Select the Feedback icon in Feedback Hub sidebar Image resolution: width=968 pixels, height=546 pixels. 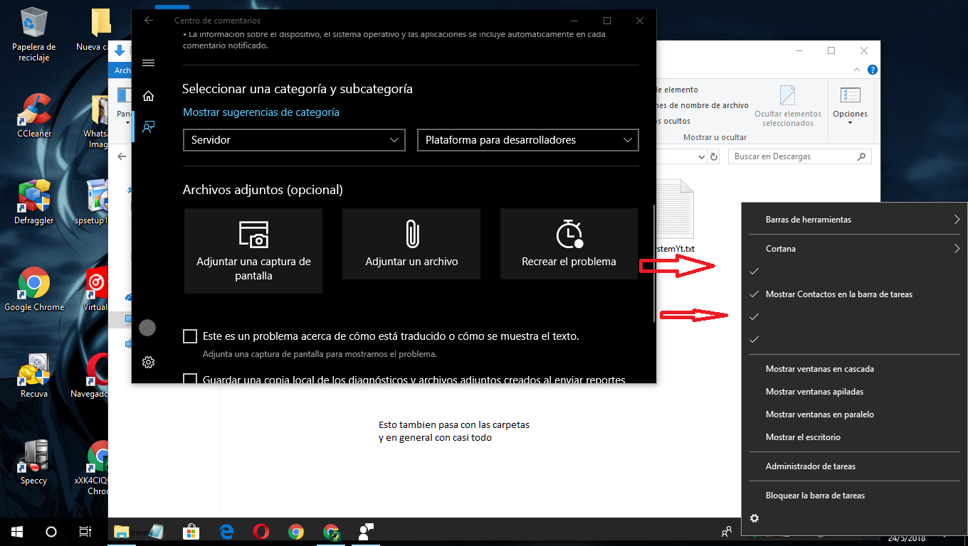[x=148, y=127]
